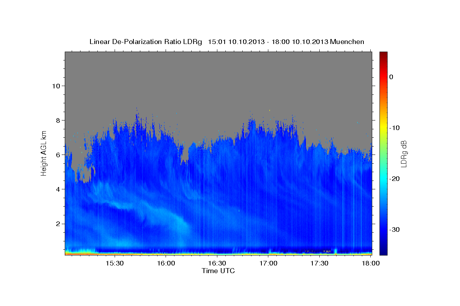This screenshot has height=306, width=460.
Task: Click the 'LDRg dB' colorbar label
Action: point(404,154)
